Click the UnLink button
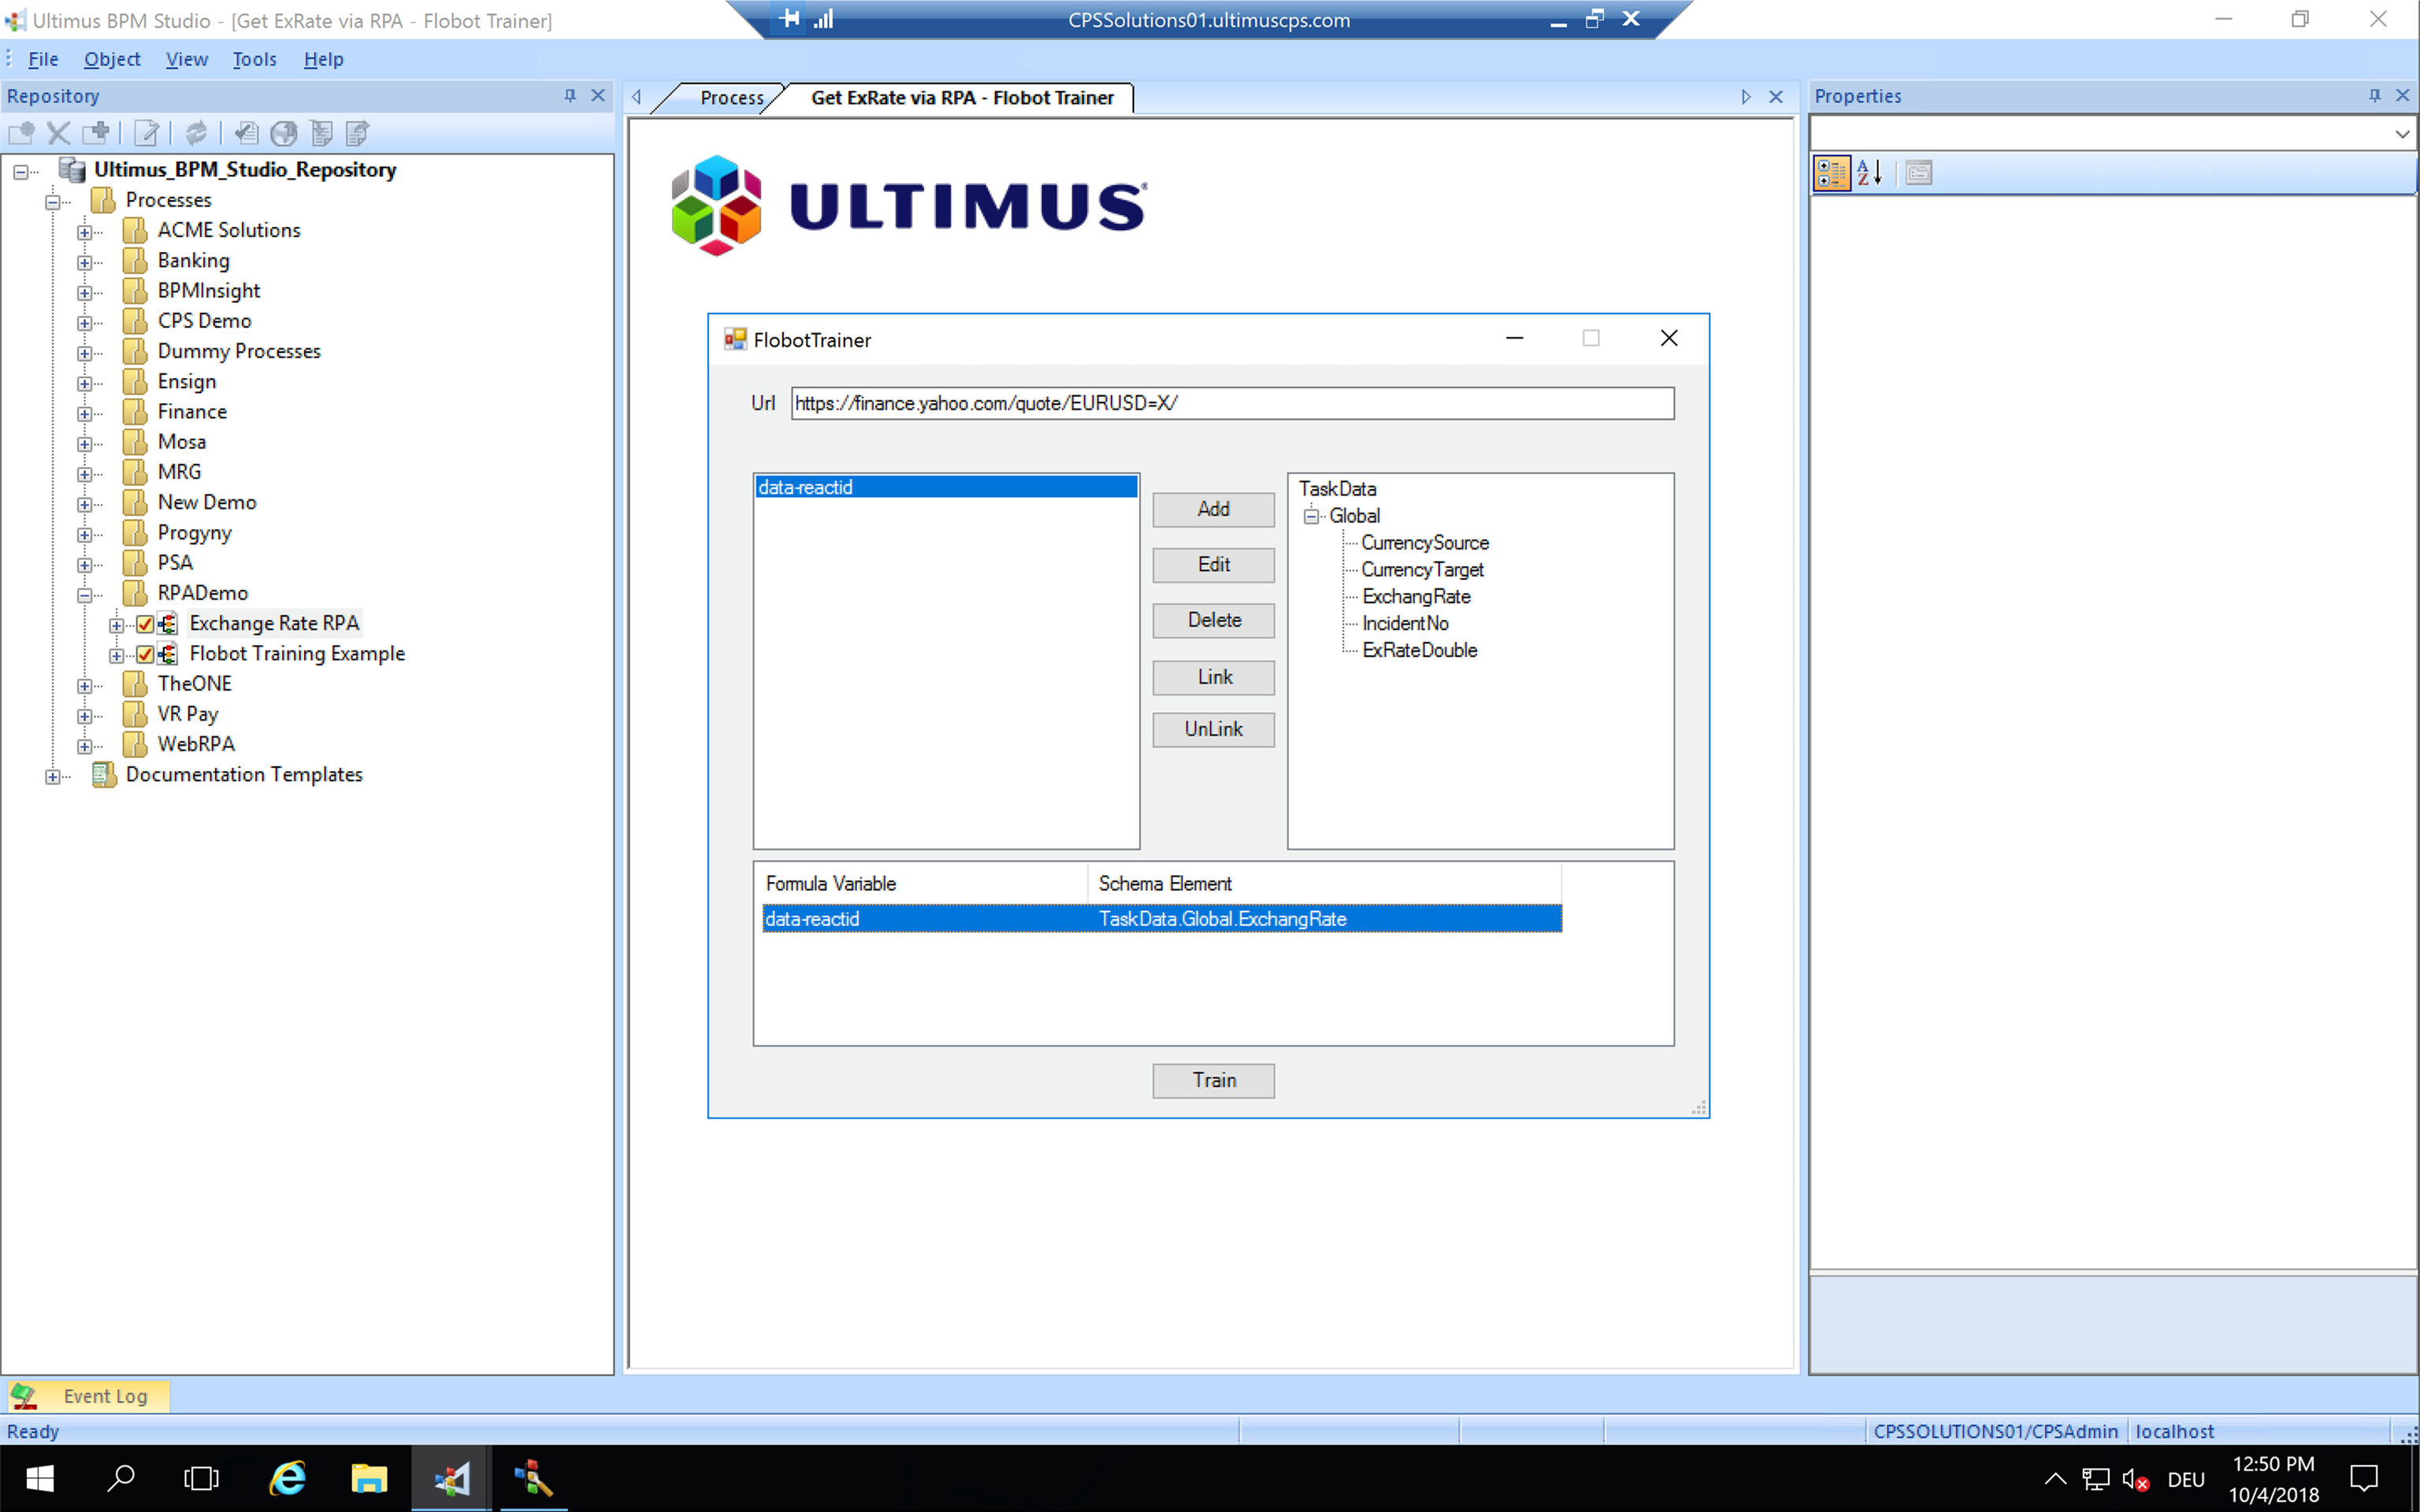 point(1213,729)
